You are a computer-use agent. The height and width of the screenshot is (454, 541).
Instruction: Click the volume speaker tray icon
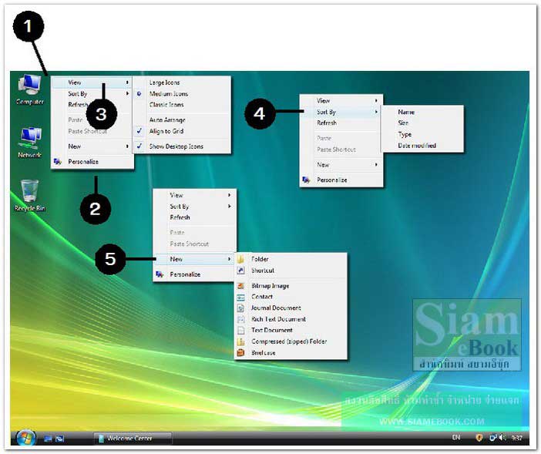pos(502,438)
